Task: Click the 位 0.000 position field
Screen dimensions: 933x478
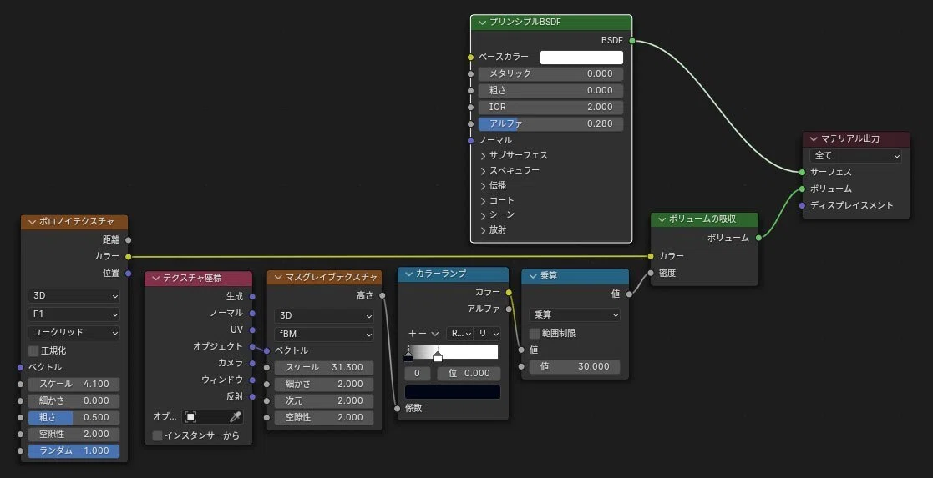Action: pos(469,374)
